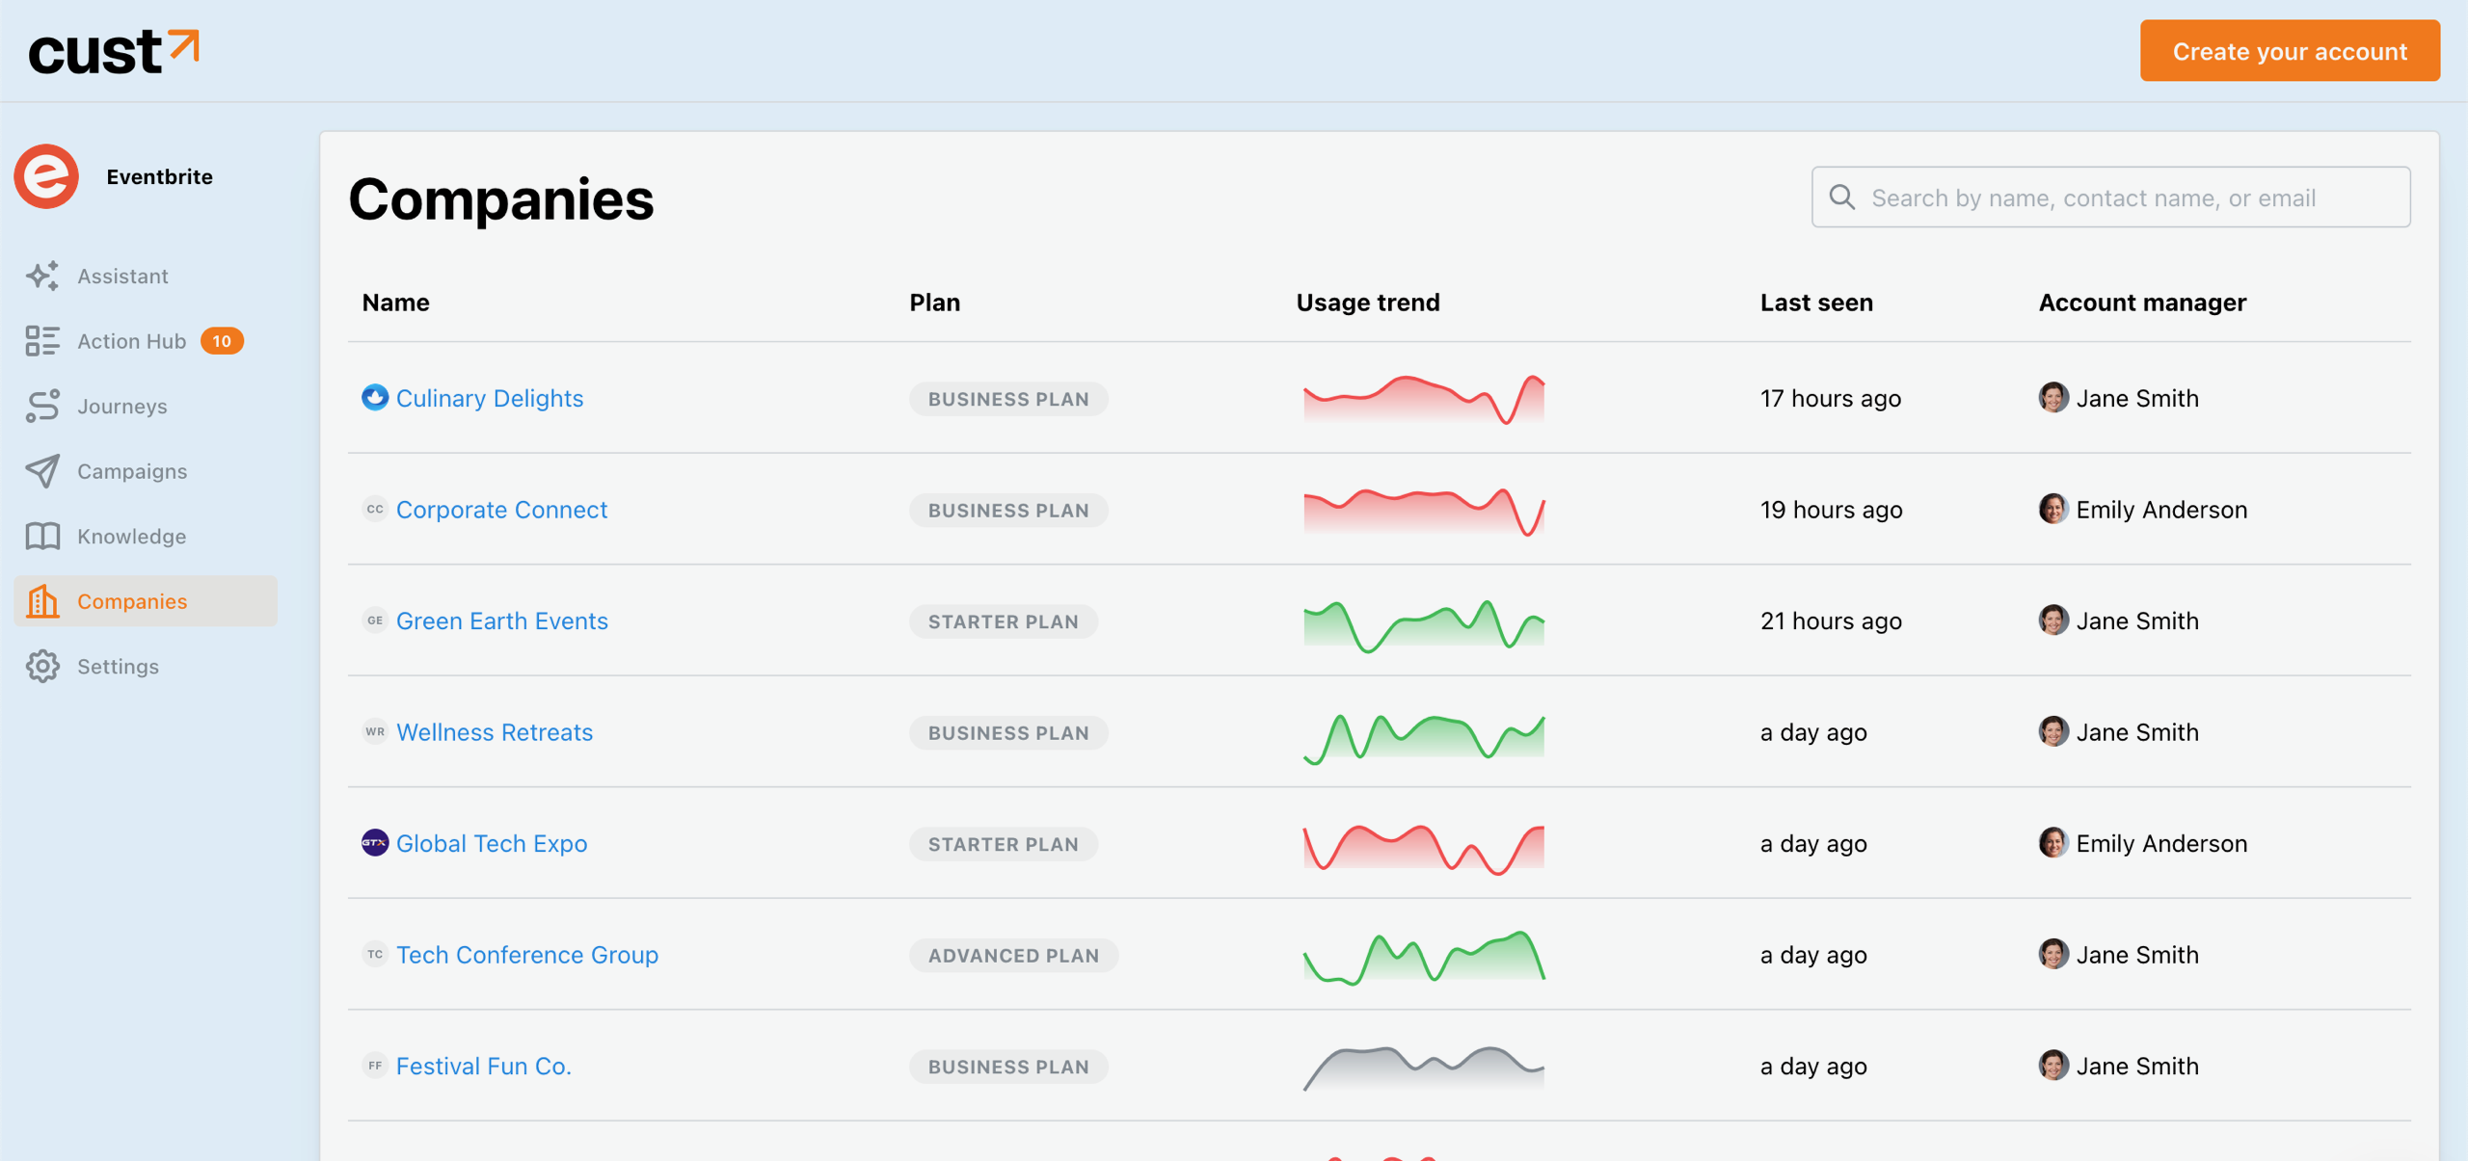2468x1161 pixels.
Task: Click the Knowledge book icon
Action: (x=42, y=536)
